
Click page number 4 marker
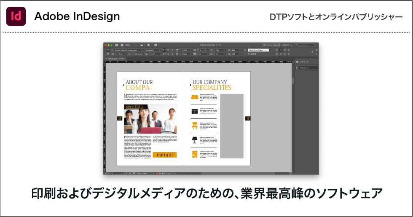[x=248, y=118]
